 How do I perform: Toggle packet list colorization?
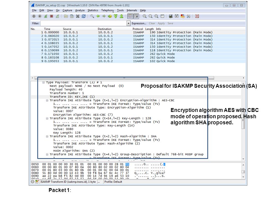tap(130, 16)
